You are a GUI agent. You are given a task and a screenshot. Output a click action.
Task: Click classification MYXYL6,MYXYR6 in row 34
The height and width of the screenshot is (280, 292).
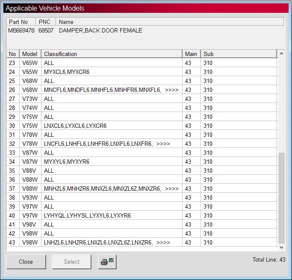(67, 162)
